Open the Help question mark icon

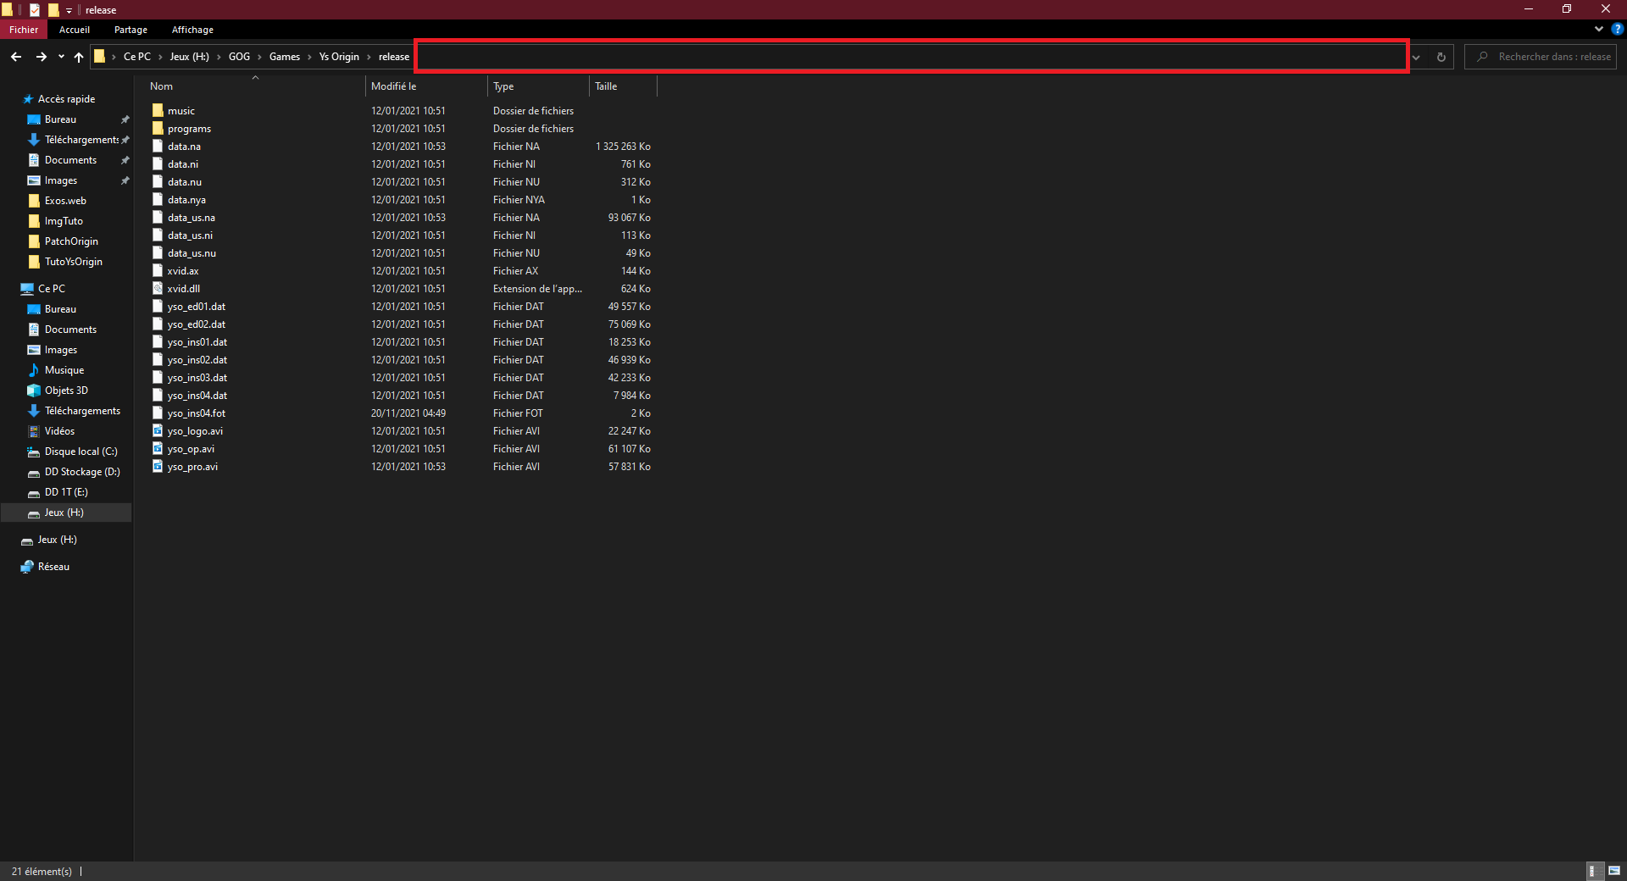(x=1617, y=29)
